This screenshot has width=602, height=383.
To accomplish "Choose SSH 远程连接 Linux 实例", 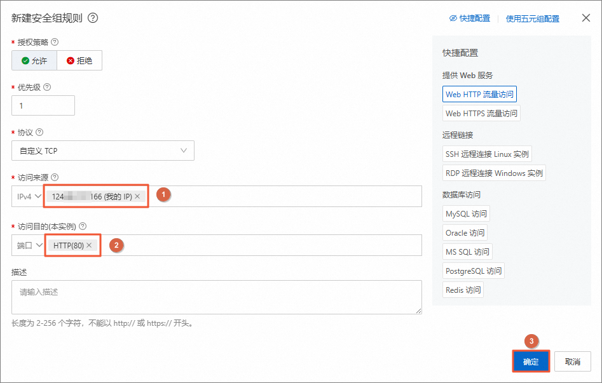I will tap(487, 154).
